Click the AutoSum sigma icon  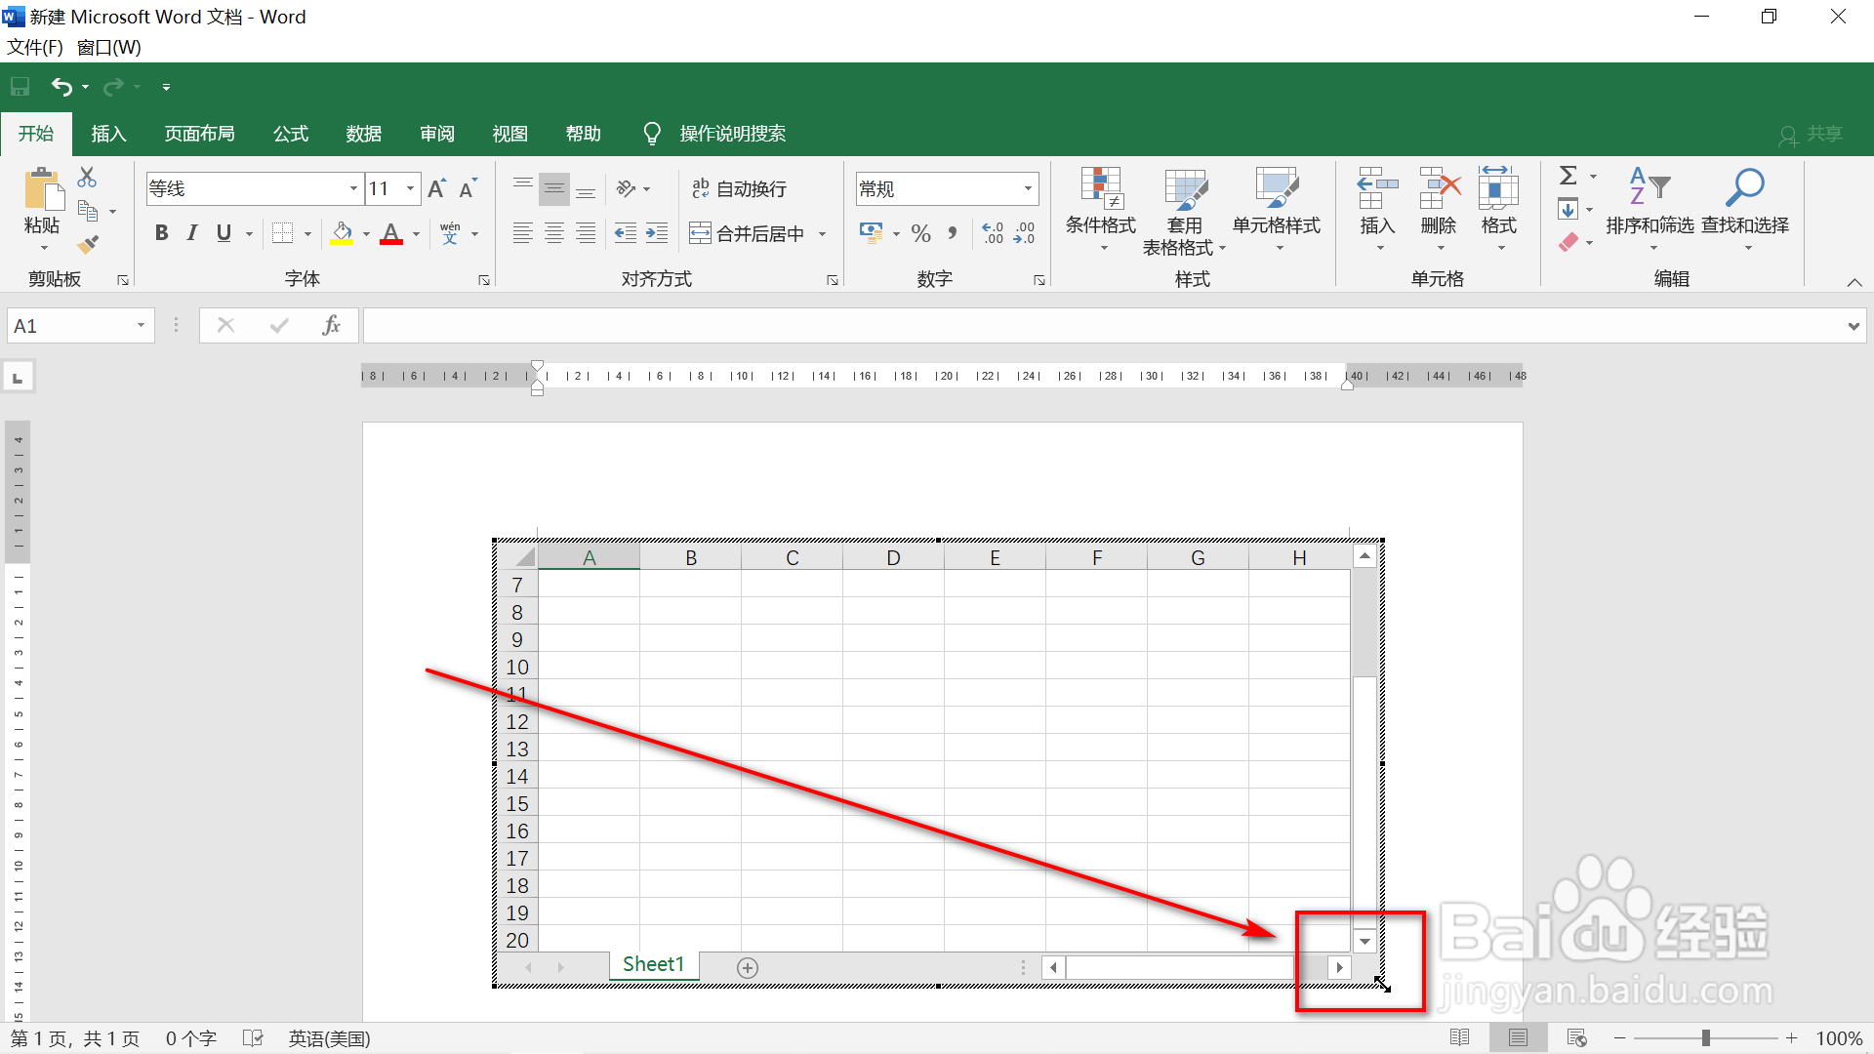point(1568,176)
